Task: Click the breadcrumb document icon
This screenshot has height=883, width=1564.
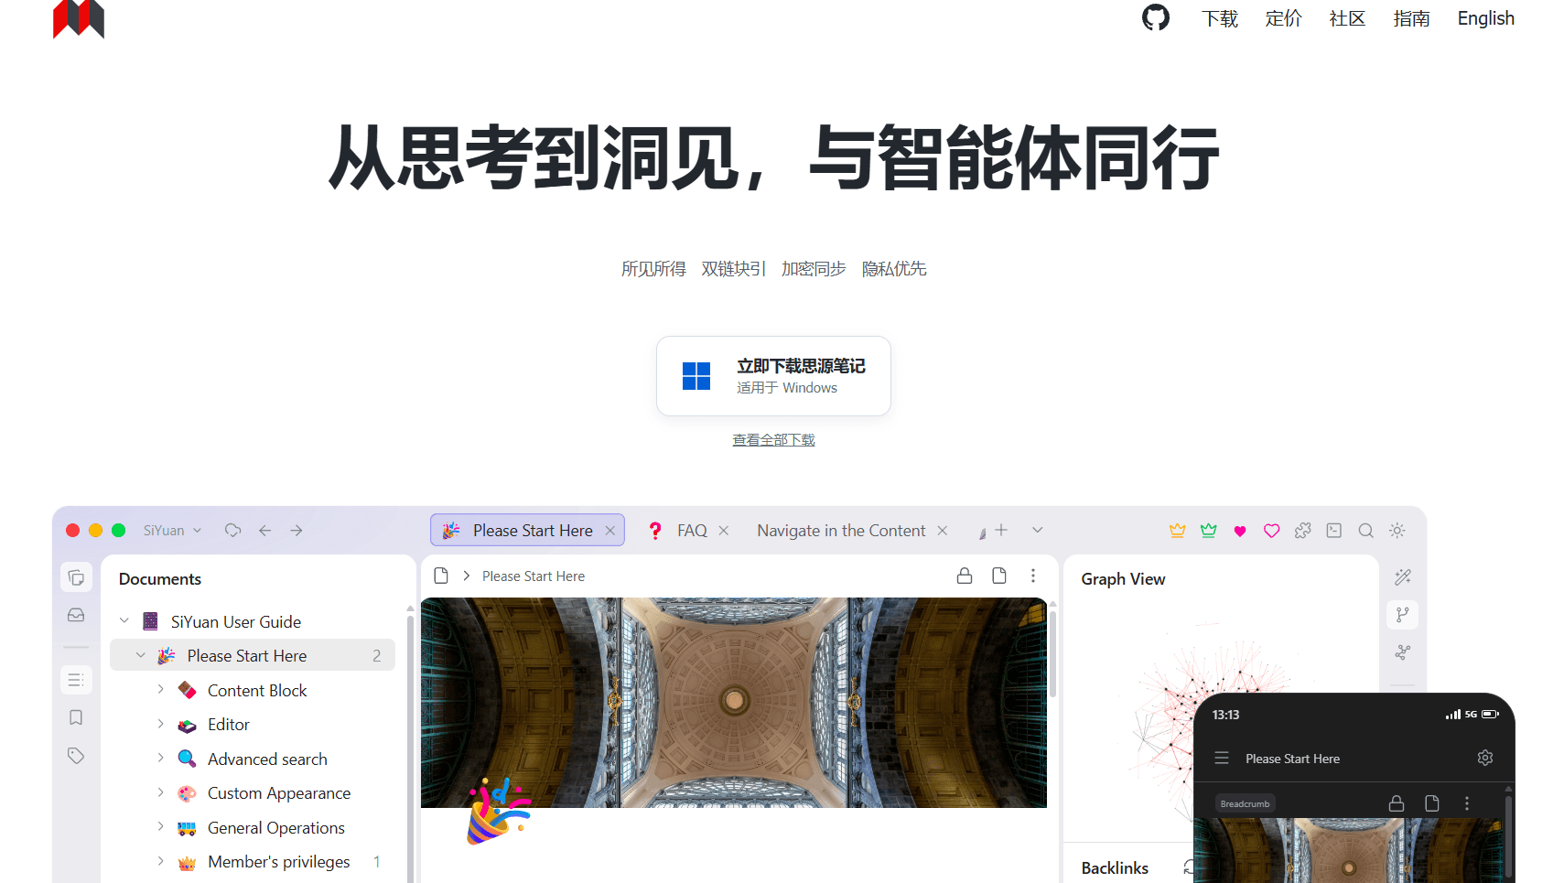Action: tap(441, 576)
